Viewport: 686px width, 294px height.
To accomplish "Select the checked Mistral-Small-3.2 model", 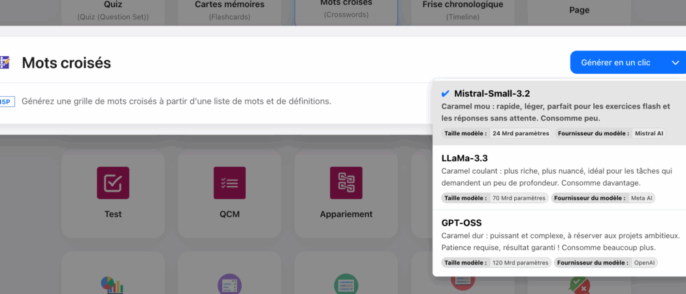I will pos(491,93).
